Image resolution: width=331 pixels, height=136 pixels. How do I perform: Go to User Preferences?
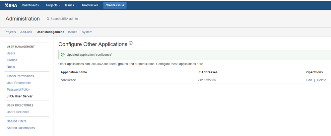coord(19,83)
